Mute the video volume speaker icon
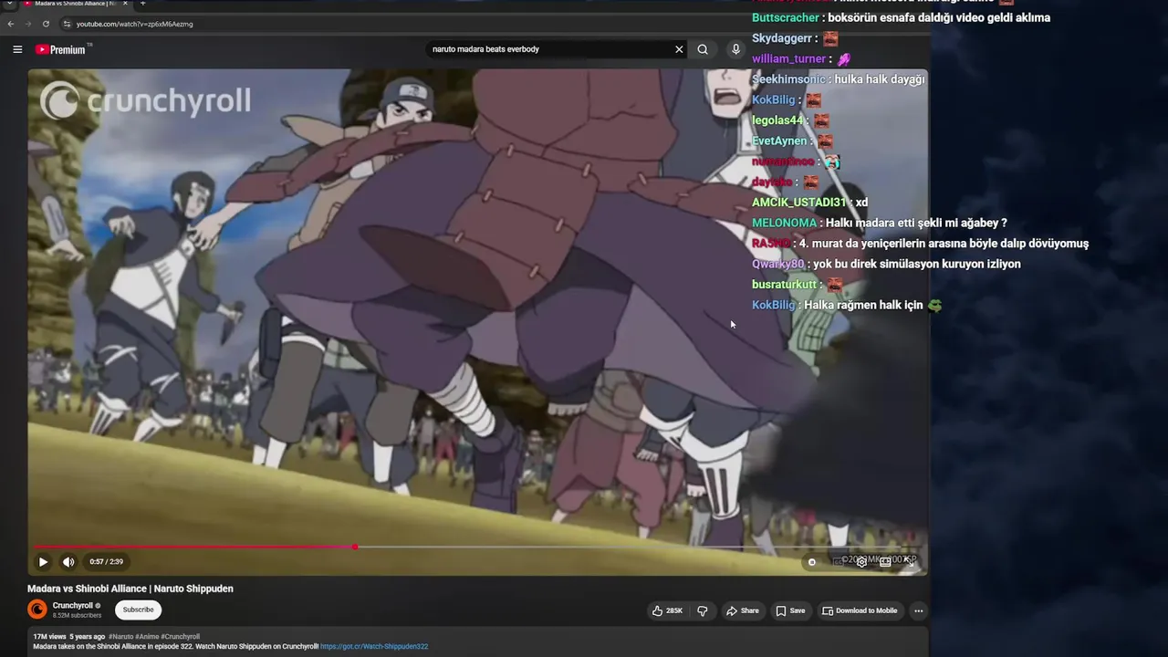This screenshot has width=1168, height=657. pos(68,562)
